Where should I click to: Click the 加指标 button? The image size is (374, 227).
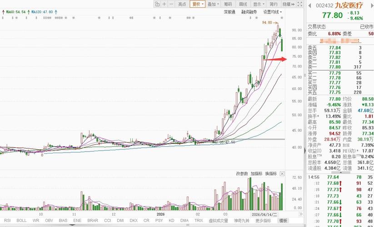coord(256,173)
